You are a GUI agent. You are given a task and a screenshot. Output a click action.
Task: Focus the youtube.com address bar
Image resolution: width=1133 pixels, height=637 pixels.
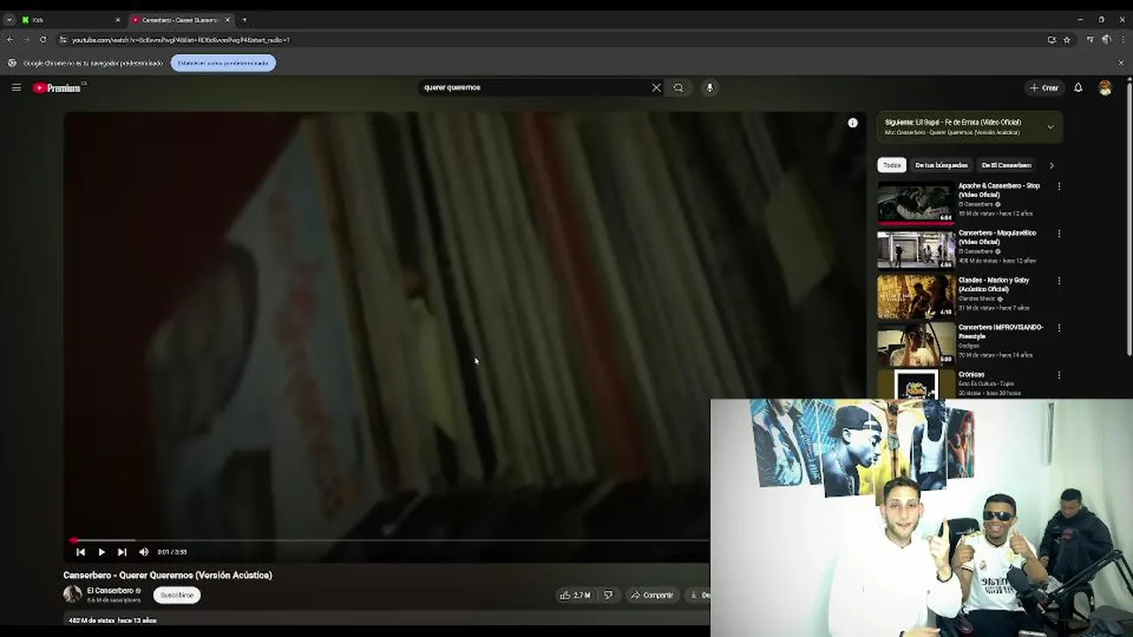(x=549, y=40)
